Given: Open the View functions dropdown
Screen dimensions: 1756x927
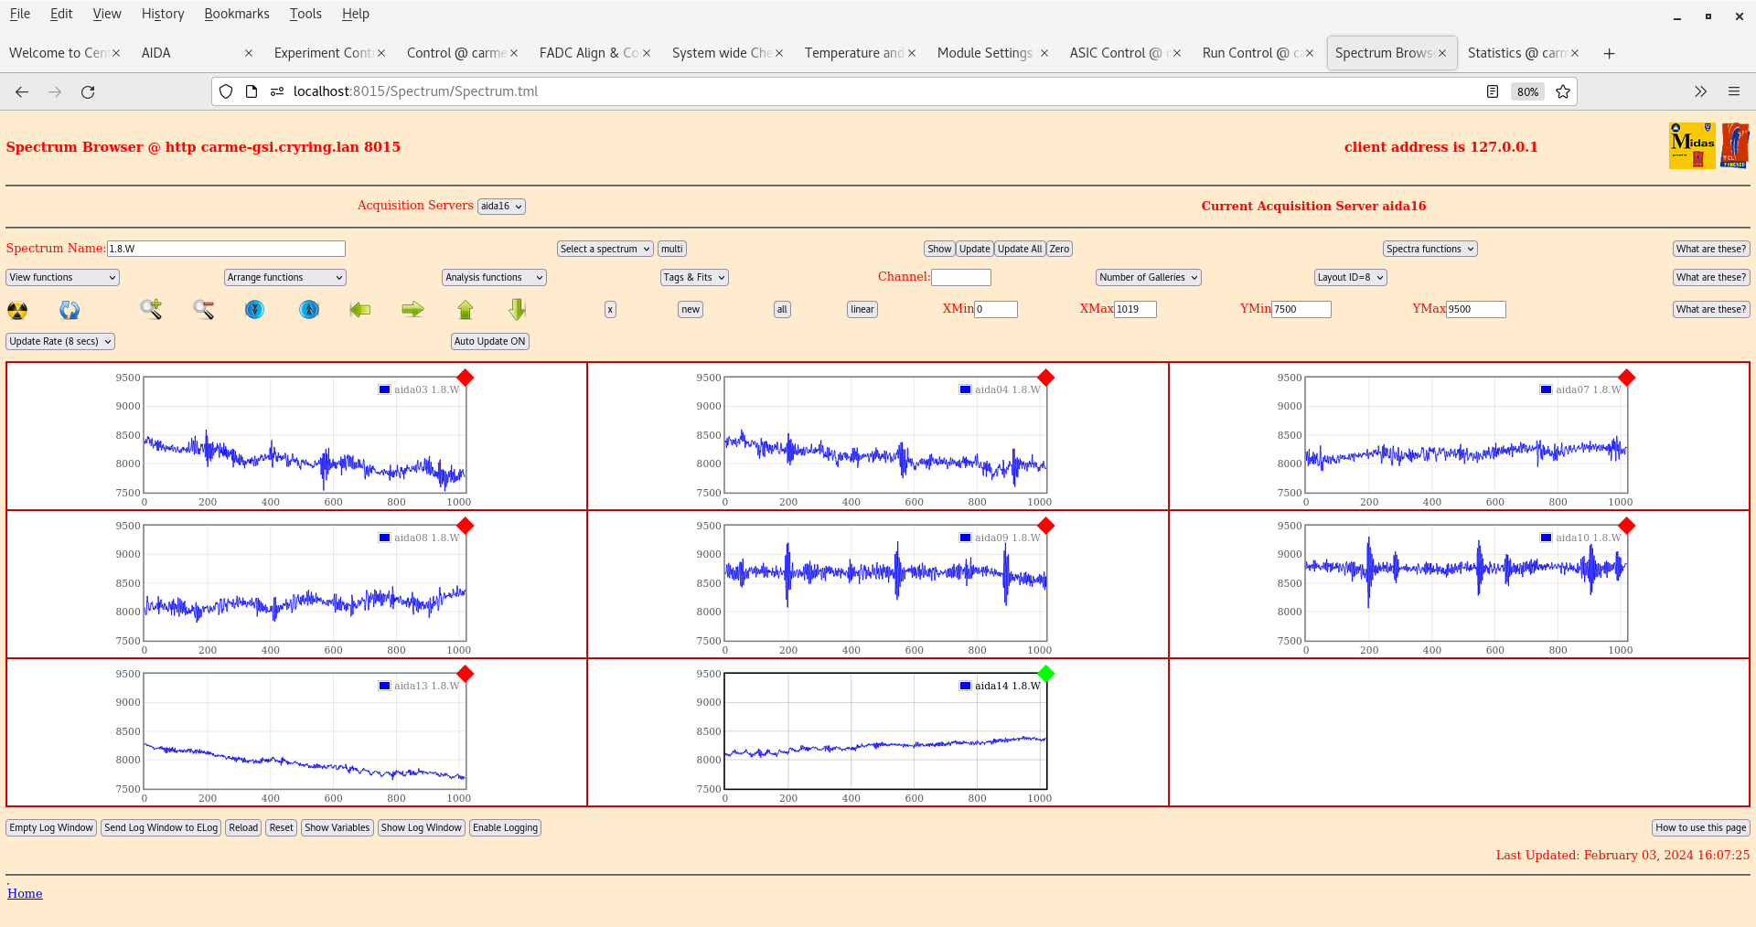Looking at the screenshot, I should 62,277.
